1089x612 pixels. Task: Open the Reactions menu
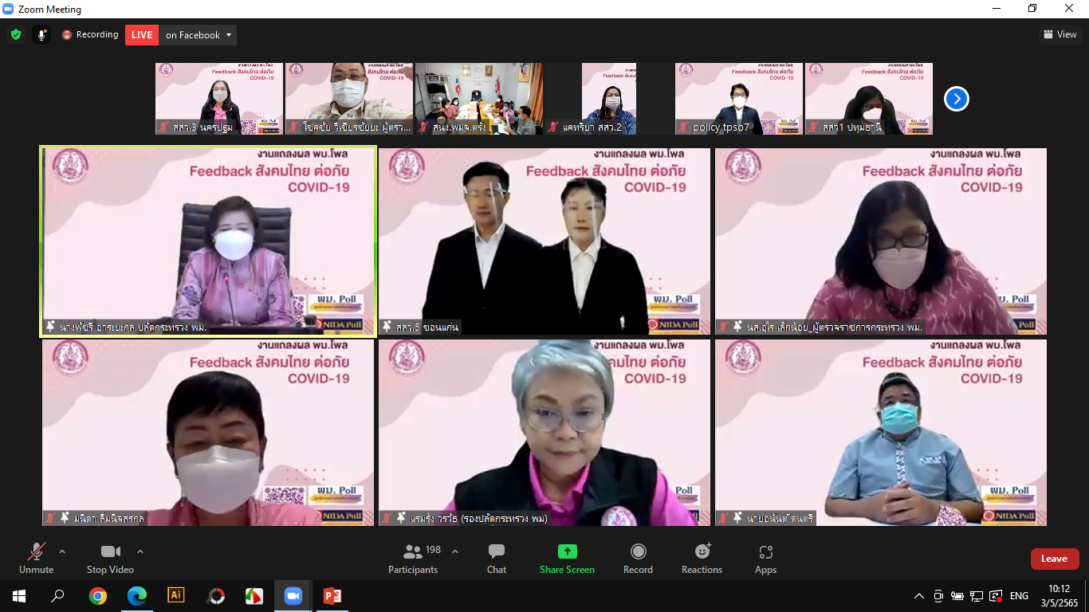(702, 558)
